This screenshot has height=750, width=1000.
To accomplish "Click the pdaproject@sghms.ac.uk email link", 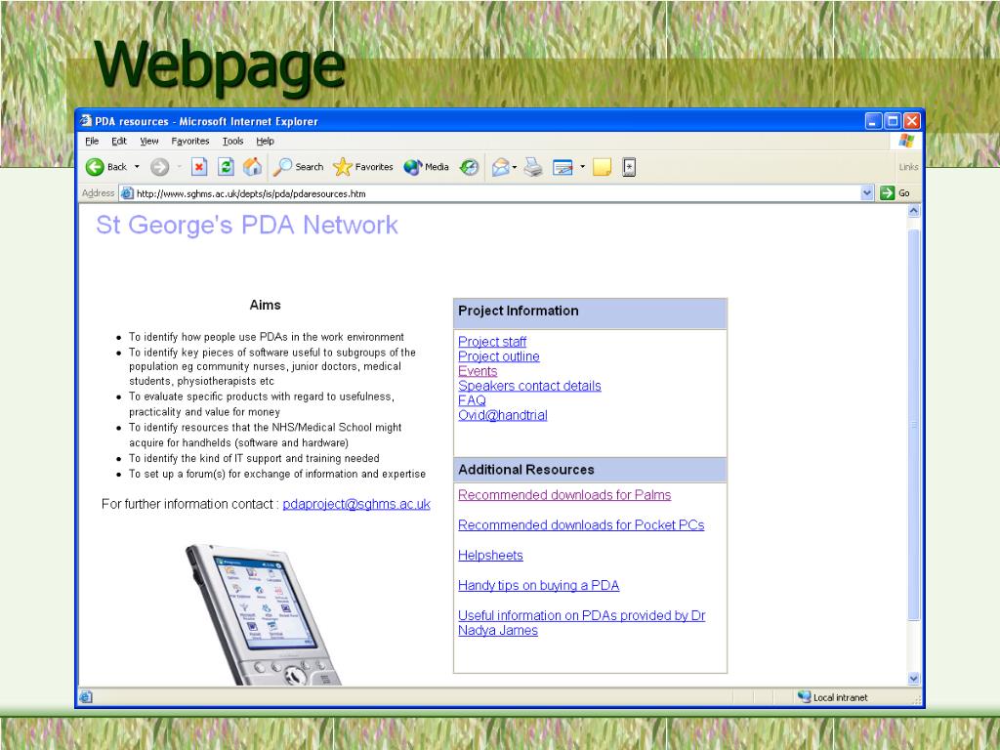I will click(356, 504).
